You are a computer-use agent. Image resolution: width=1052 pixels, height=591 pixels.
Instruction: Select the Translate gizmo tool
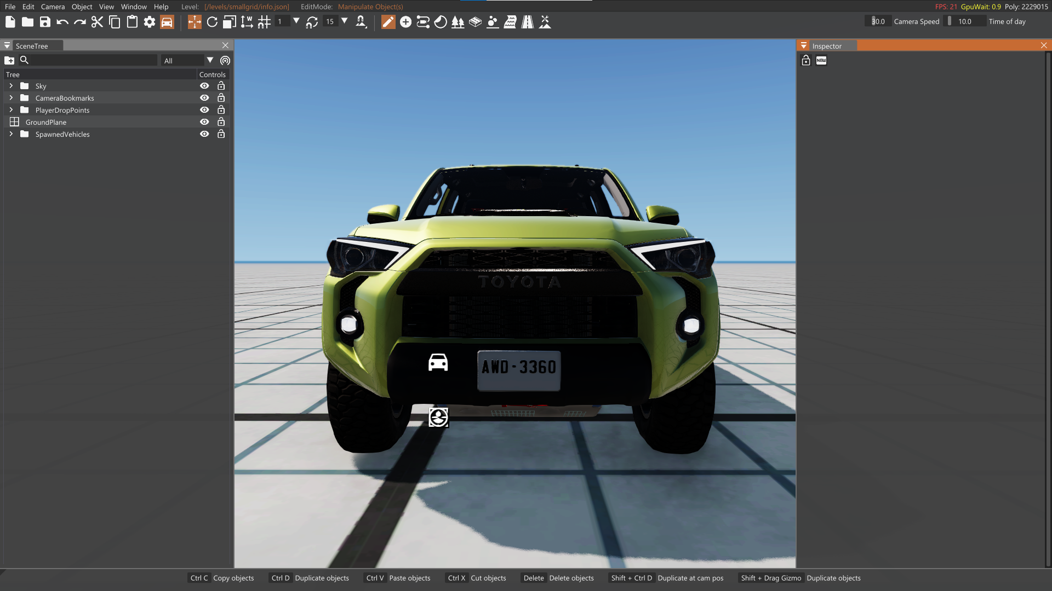coord(195,22)
